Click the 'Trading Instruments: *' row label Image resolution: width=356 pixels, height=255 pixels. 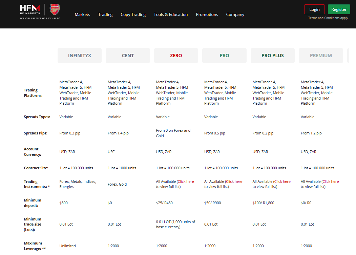tap(37, 184)
